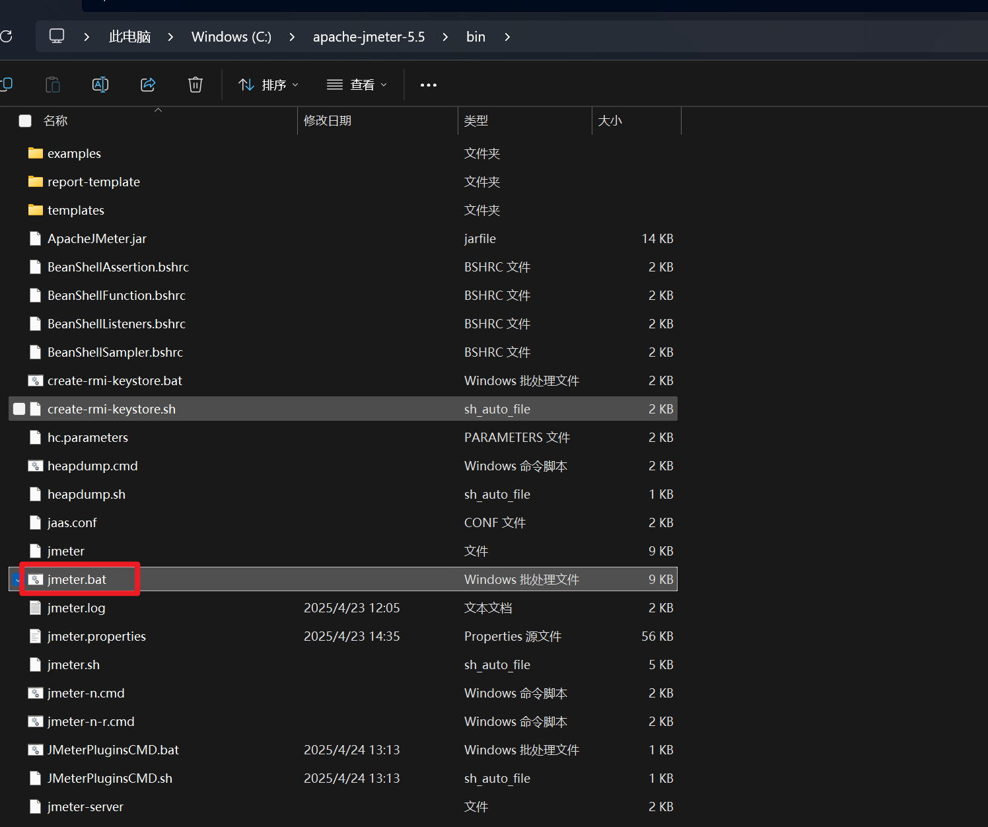The image size is (988, 827).
Task: Expand chevron after Windows (C:) breadcrumb
Action: pos(292,37)
